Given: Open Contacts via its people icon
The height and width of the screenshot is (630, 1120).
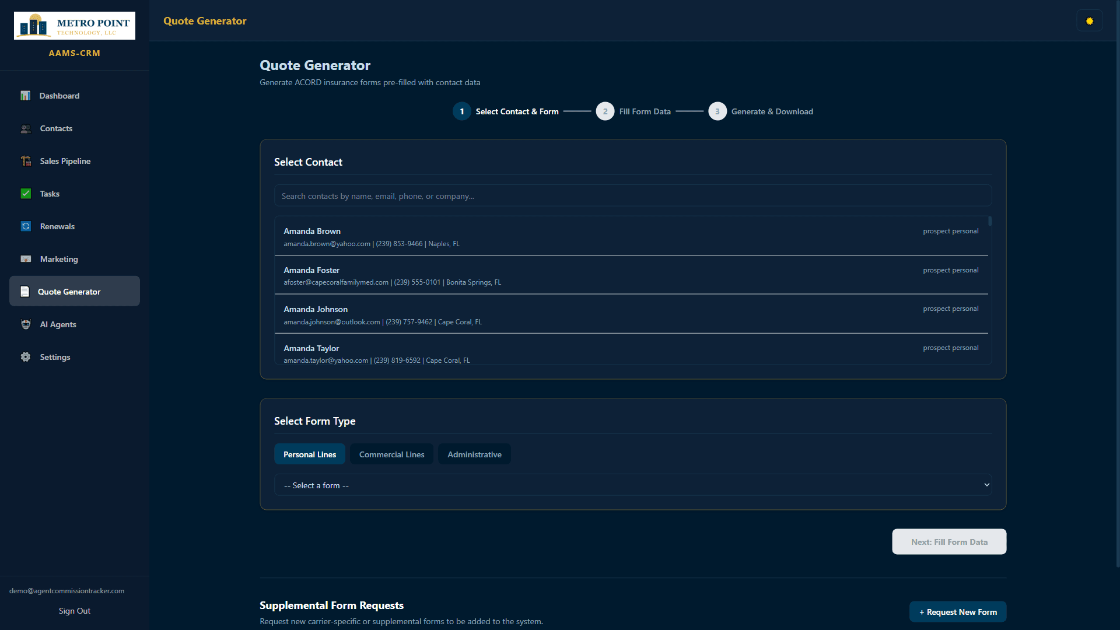Looking at the screenshot, I should [x=26, y=128].
